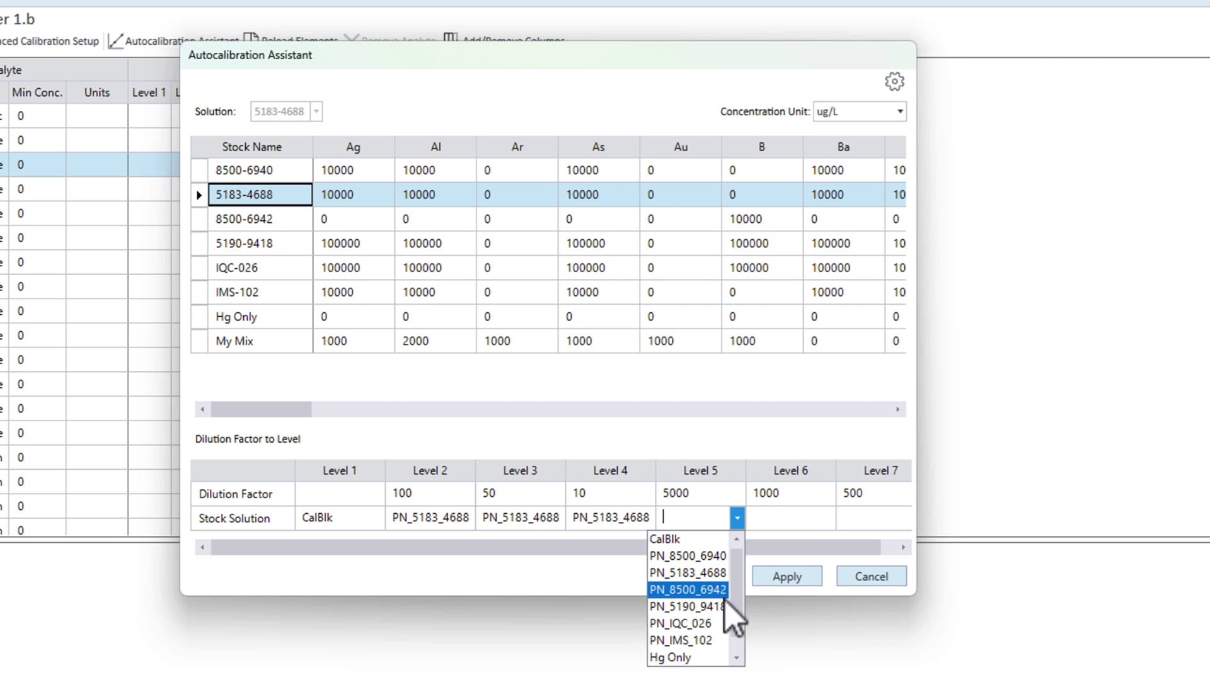Choose PN_IMS_102 from the stock solution list
This screenshot has height=680, width=1210.
coord(681,640)
